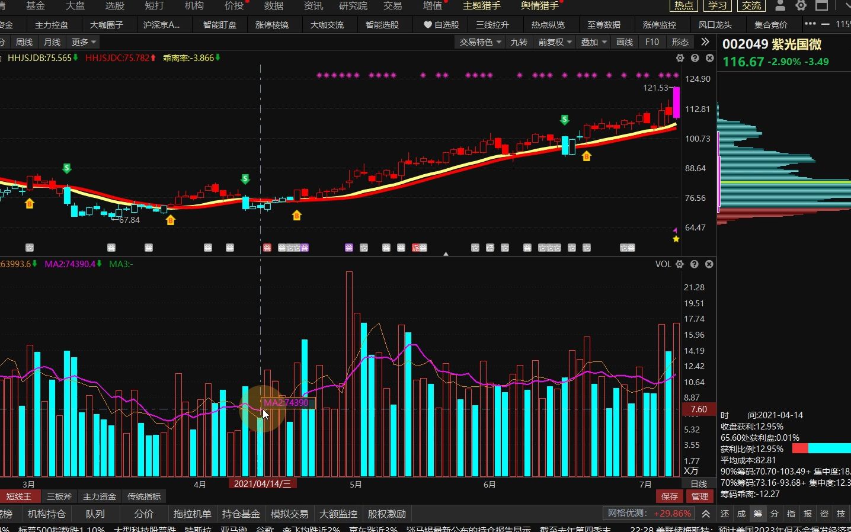Open application settings gear in title bar
This screenshot has height=532, width=851.
tap(801, 6)
